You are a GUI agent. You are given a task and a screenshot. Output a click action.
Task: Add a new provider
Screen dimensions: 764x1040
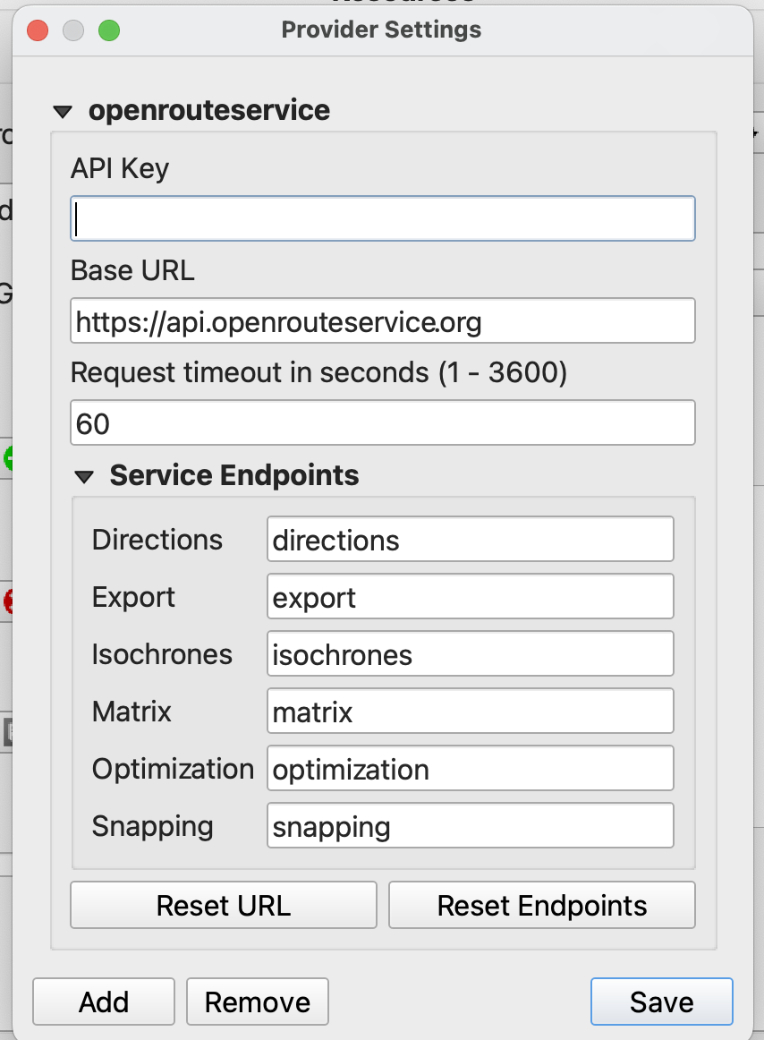(104, 1002)
